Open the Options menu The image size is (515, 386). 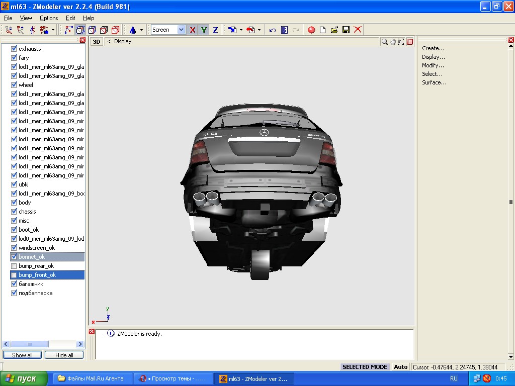pyautogui.click(x=49, y=18)
